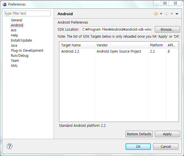Click the back navigation arrow icon

coord(156,14)
